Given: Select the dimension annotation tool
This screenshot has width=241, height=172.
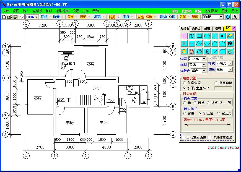Looking at the screenshot, I should [x=199, y=51].
